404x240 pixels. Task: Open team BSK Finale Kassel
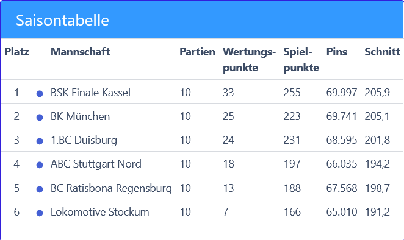(x=90, y=93)
